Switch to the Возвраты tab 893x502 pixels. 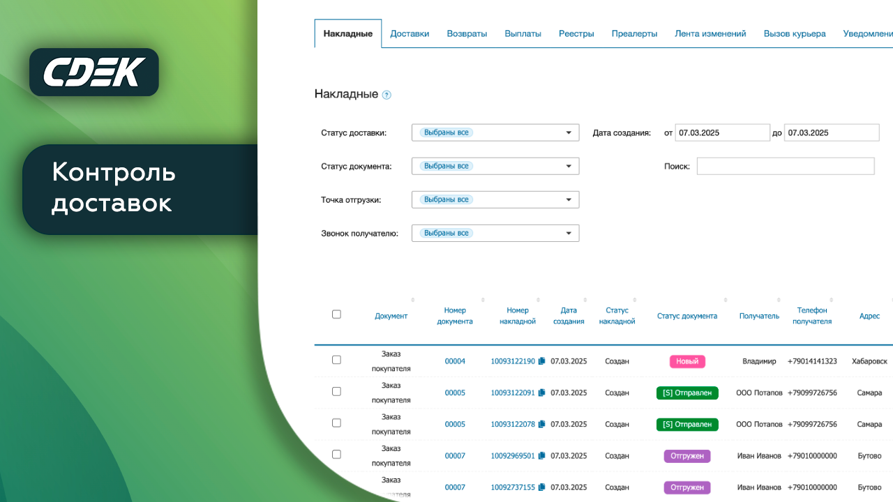[467, 33]
